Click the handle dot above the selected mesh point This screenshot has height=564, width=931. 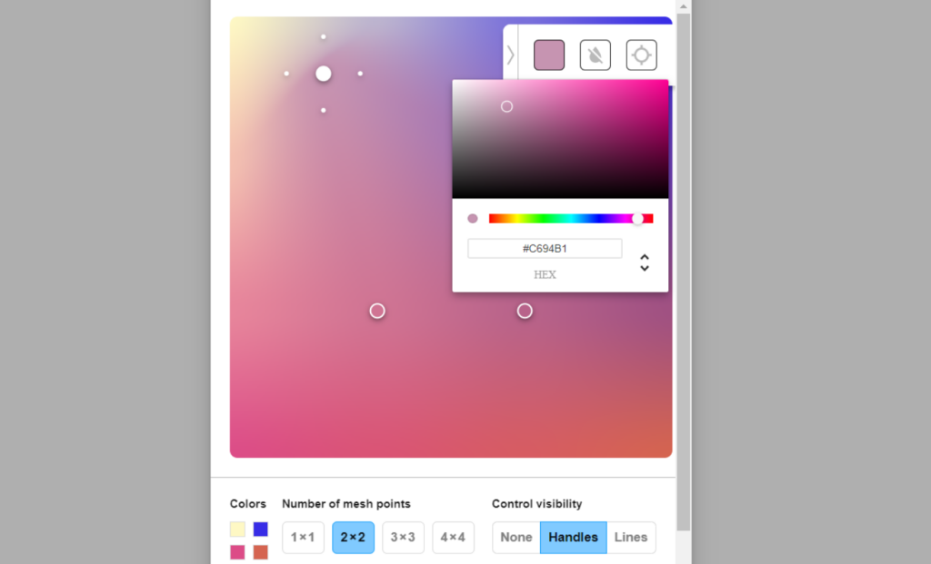click(x=323, y=36)
